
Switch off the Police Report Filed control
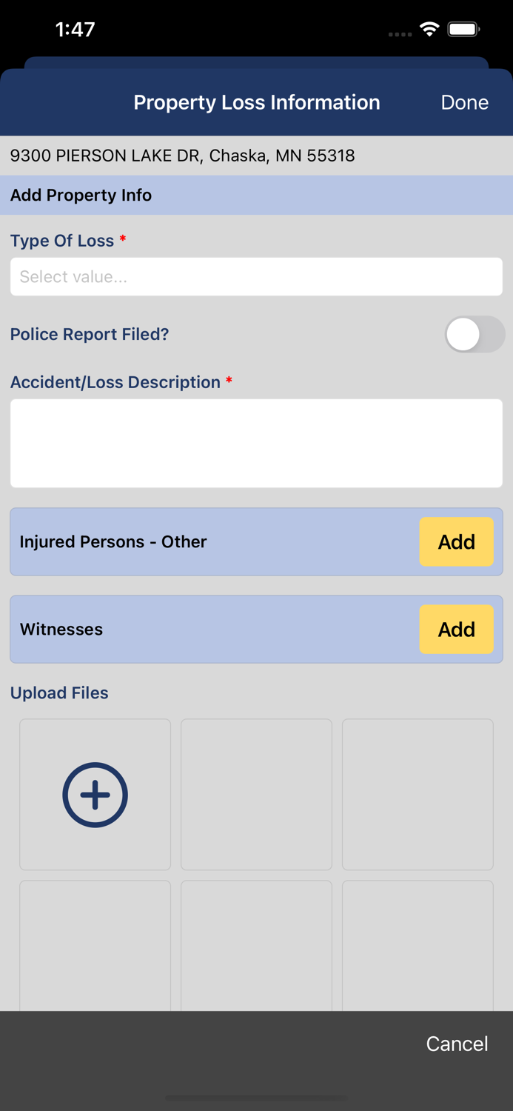click(475, 334)
